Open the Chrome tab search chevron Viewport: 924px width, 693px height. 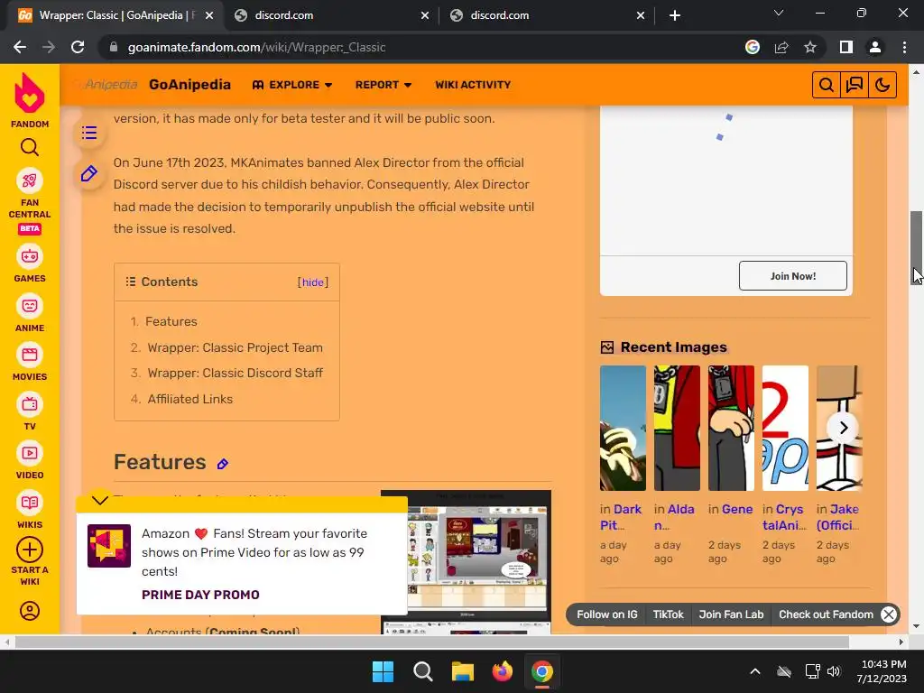click(779, 13)
